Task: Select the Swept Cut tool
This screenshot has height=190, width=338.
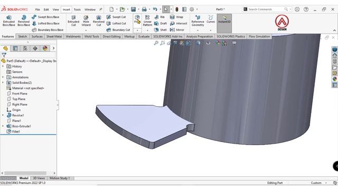Action: (116, 17)
